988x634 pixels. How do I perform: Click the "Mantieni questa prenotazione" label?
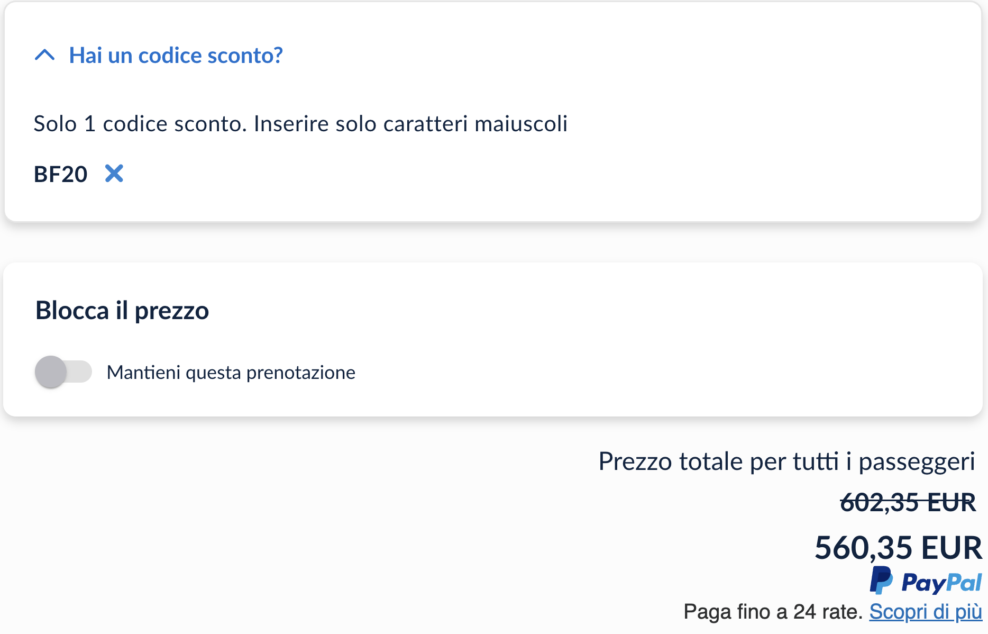pyautogui.click(x=231, y=373)
